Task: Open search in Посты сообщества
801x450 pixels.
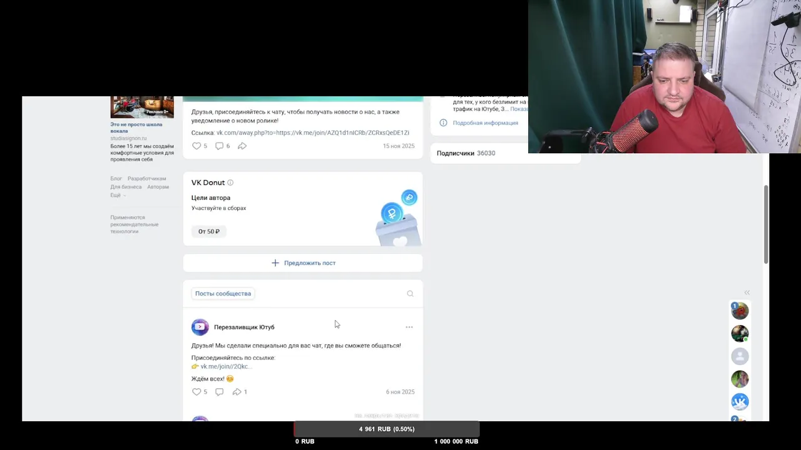Action: click(x=410, y=294)
